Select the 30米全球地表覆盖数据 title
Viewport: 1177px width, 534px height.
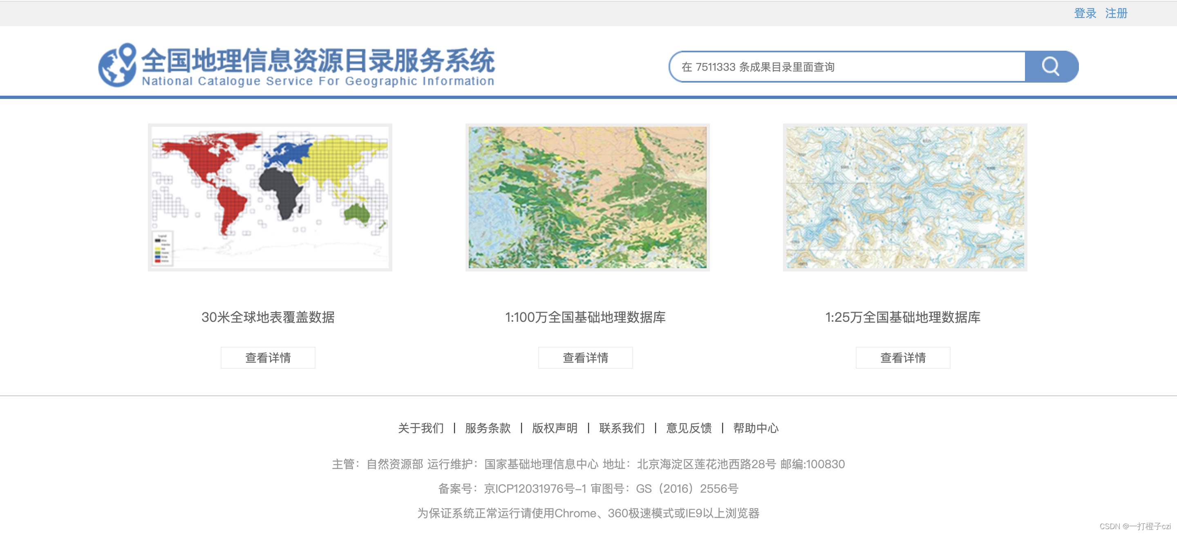coord(268,317)
